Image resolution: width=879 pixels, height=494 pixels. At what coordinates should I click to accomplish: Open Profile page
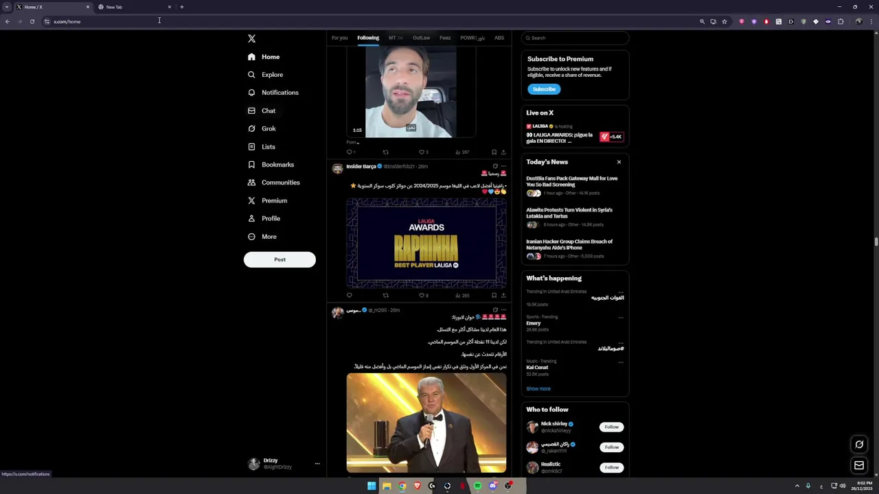(264, 218)
